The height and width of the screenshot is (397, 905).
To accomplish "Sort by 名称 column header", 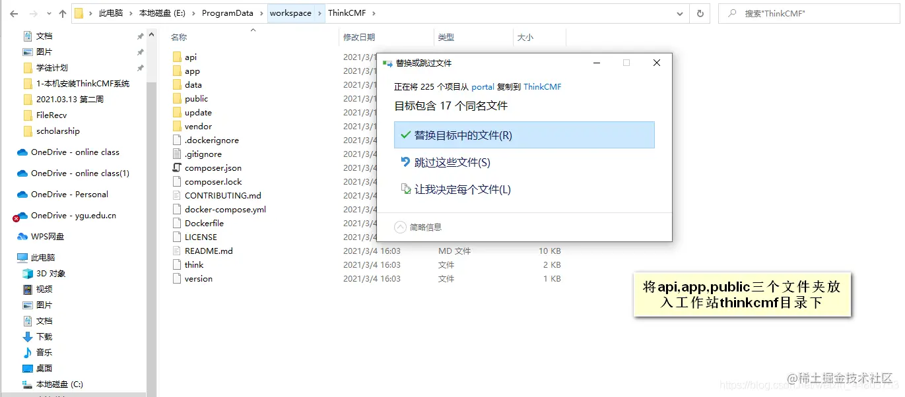I will click(x=179, y=38).
